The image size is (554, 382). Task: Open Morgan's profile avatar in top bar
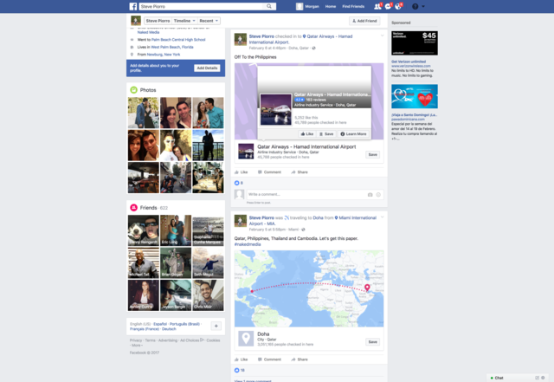pyautogui.click(x=300, y=6)
